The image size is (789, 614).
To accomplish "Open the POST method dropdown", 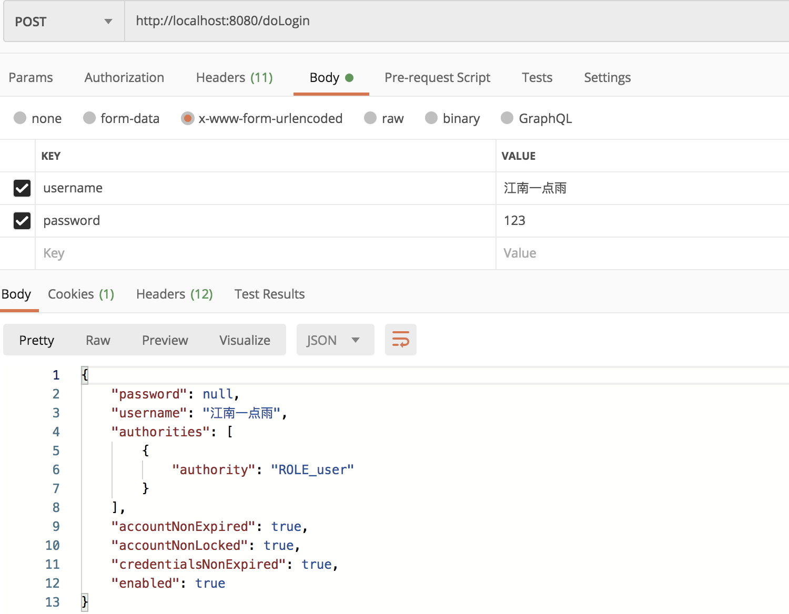I will (64, 22).
